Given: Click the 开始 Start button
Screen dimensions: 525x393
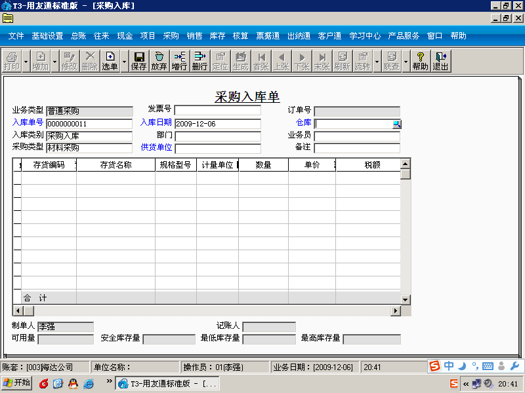Looking at the screenshot, I should 16,383.
